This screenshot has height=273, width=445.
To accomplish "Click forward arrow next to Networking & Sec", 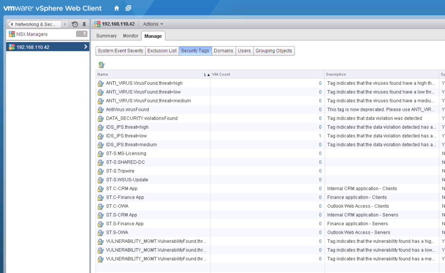I will (65, 24).
